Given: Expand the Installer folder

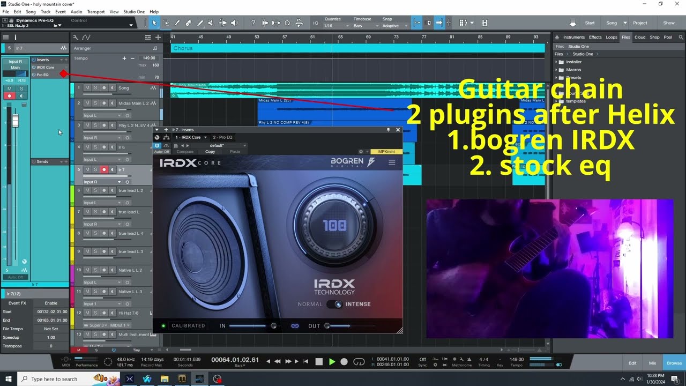Looking at the screenshot, I should [556, 62].
